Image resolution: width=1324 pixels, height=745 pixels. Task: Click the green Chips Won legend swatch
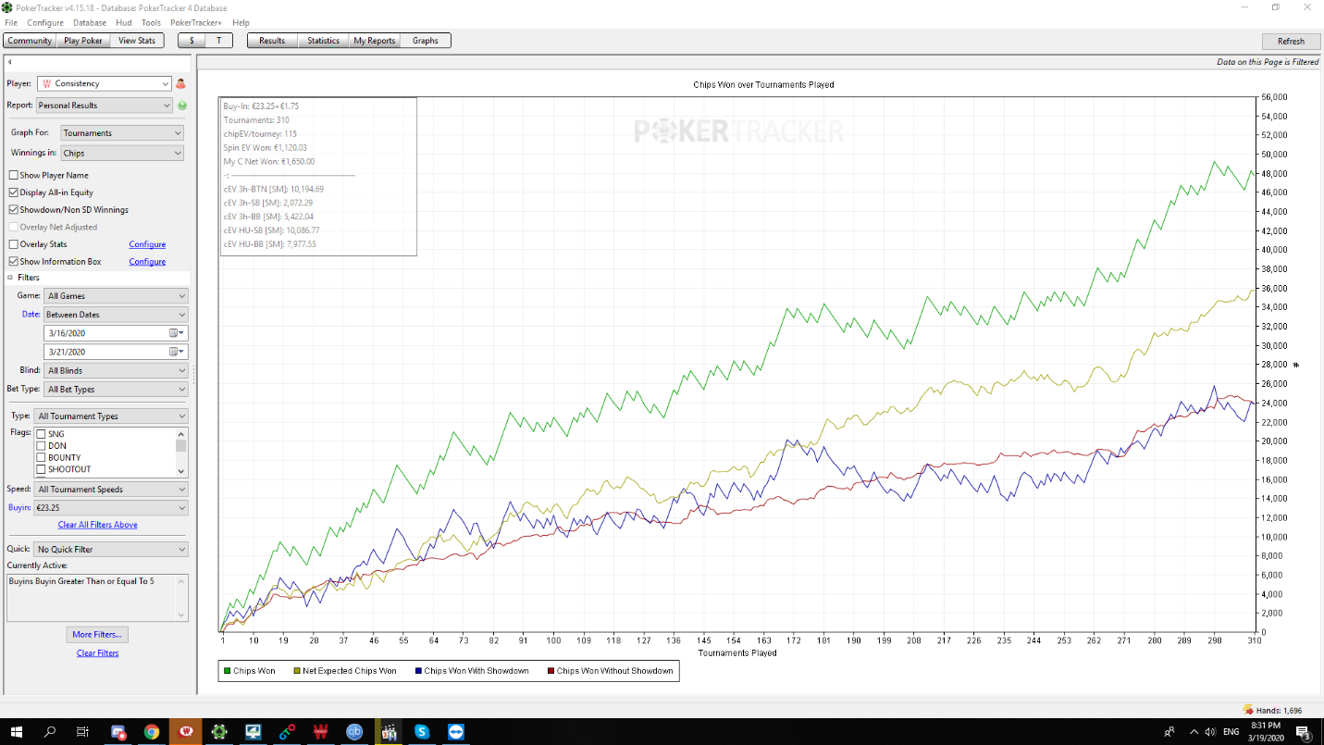point(227,671)
